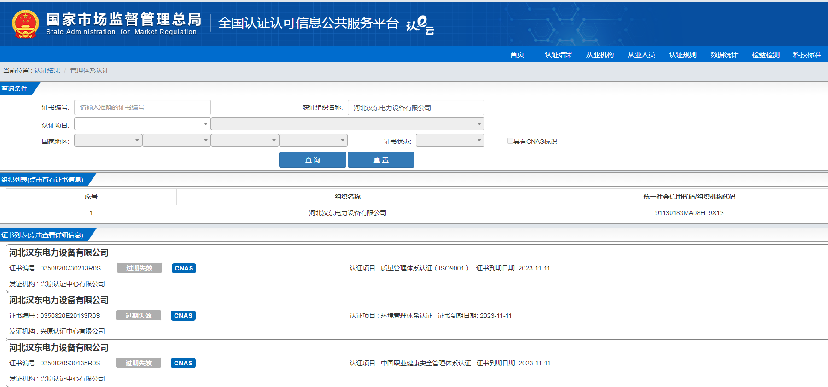828x387 pixels.
Task: Click the 认e云 logo beside platform title
Action: click(x=420, y=24)
